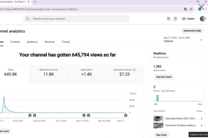208x138 pixels.
Task: Open the Azeri Bass Music video thumbnail
Action: click(x=158, y=118)
